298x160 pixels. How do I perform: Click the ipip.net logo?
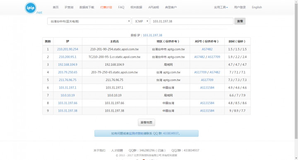click(33, 8)
